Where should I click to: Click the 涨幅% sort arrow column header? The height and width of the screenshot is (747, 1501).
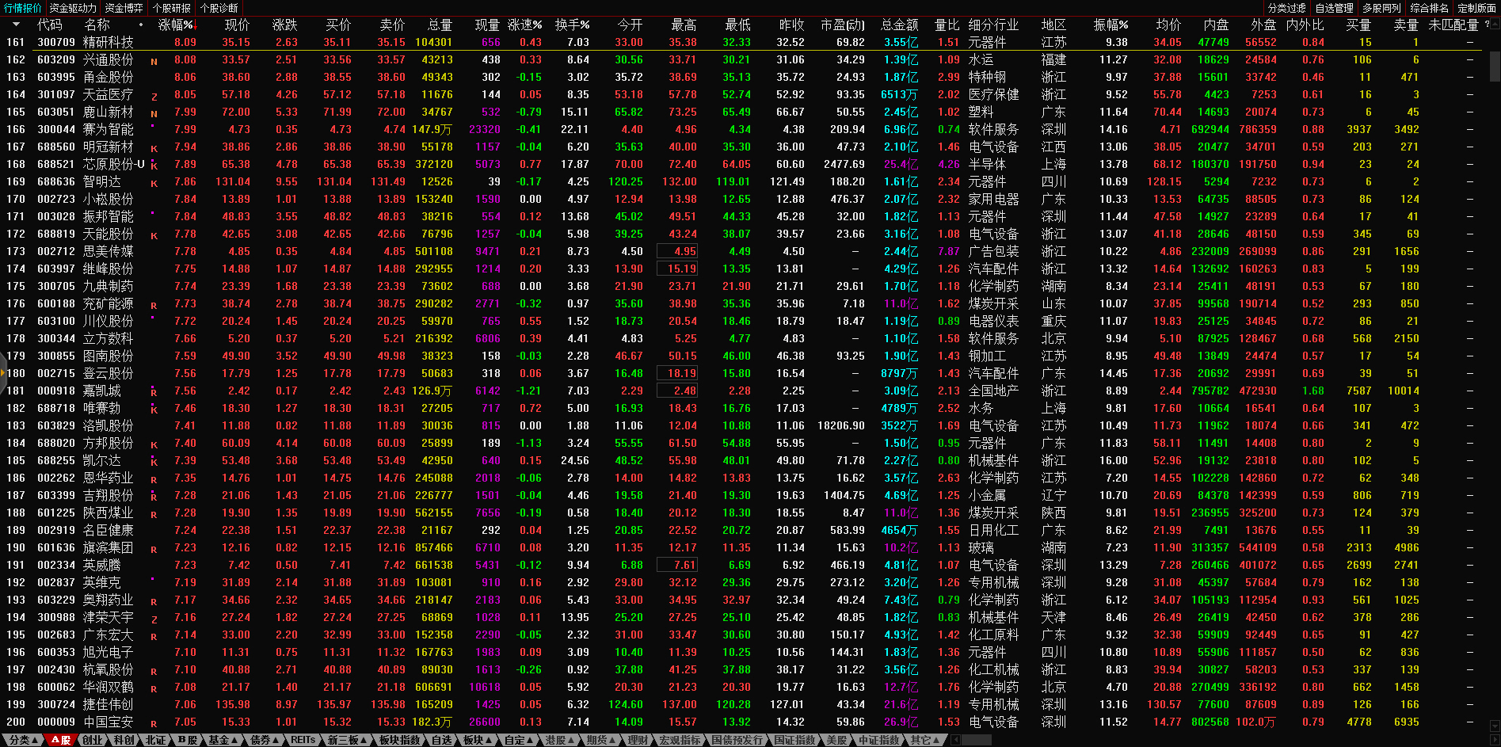pos(176,25)
